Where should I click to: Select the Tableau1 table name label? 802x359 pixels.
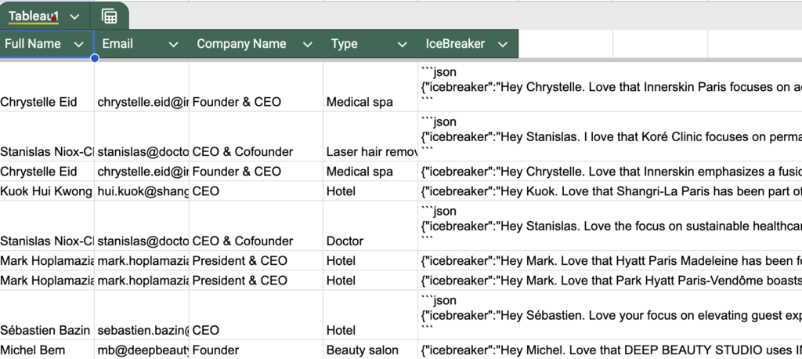pyautogui.click(x=33, y=16)
